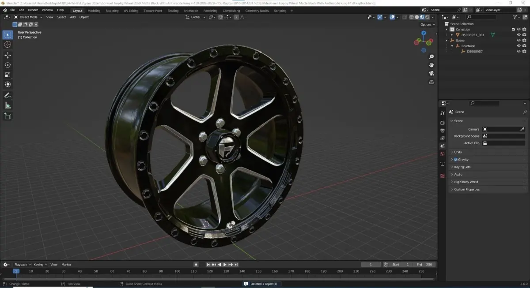Select the Annotate tool
Viewport: 530px width, 288px height.
click(8, 95)
